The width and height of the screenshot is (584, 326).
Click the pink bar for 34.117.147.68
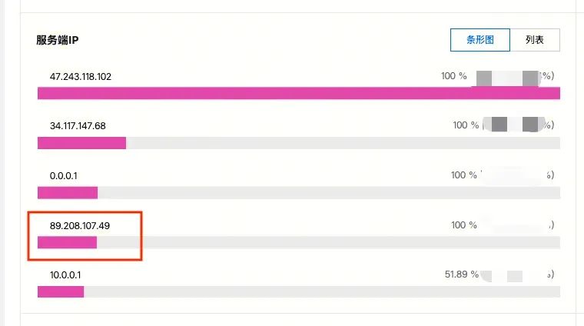click(81, 143)
